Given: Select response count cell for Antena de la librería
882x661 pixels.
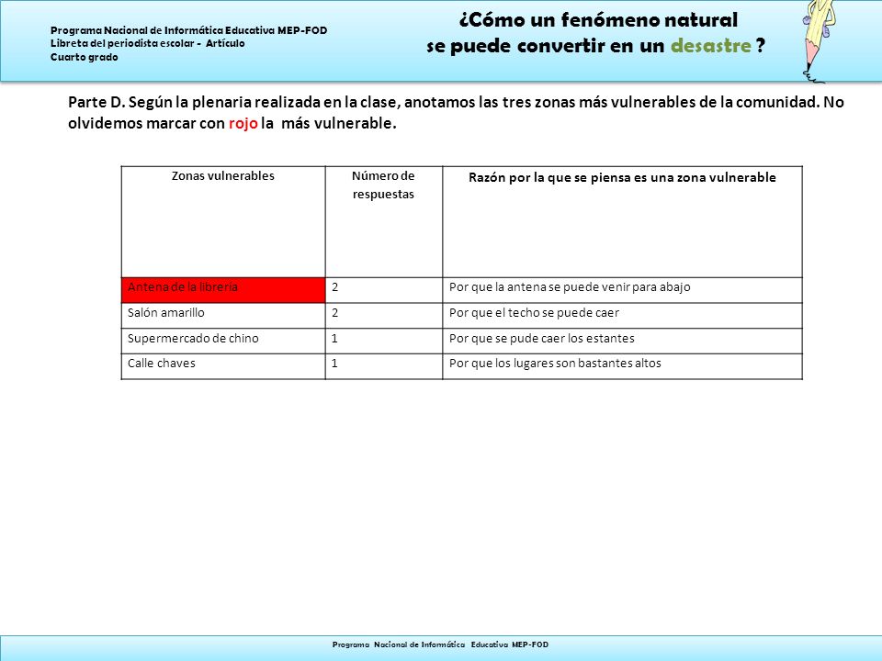Looking at the screenshot, I should click(x=384, y=290).
